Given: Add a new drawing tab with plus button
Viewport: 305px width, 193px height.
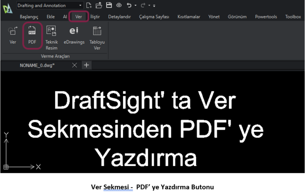Looking at the screenshot, I should pos(86,65).
